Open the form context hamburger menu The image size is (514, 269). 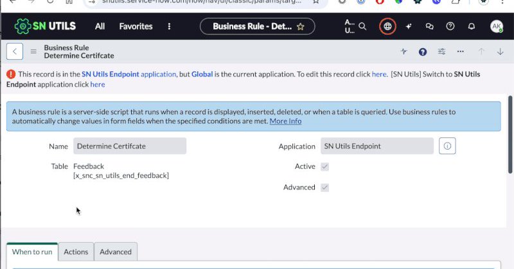pyautogui.click(x=33, y=51)
